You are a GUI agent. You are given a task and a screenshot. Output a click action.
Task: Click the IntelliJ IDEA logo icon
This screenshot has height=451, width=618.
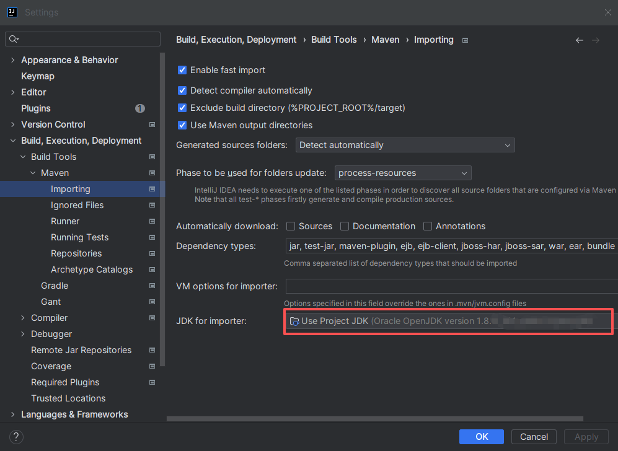tap(12, 12)
